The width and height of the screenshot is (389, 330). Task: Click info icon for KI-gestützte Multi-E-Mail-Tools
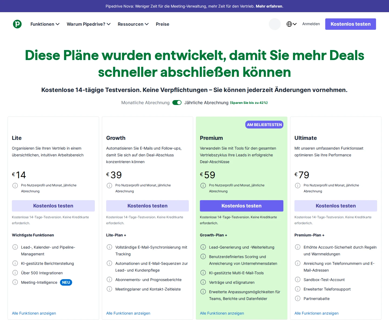[x=203, y=273]
